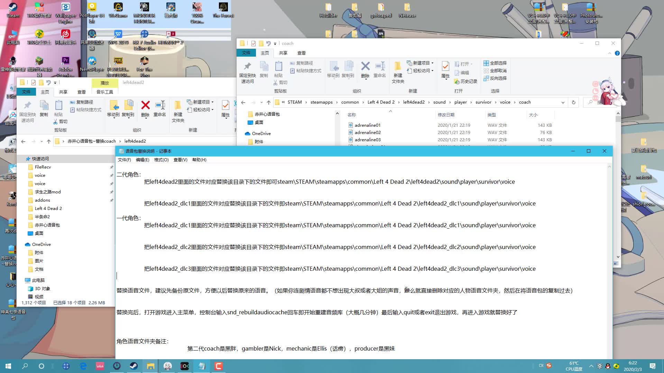Switch to Share tab in coach window

(x=283, y=53)
